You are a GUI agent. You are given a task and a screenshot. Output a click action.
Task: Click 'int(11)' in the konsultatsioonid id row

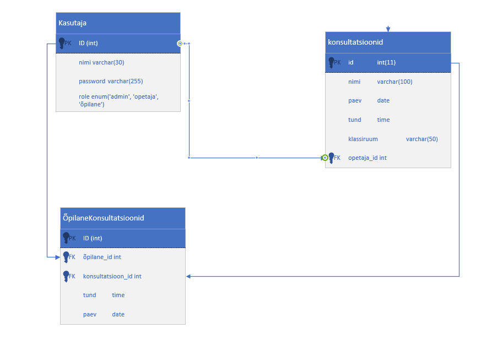[386, 62]
